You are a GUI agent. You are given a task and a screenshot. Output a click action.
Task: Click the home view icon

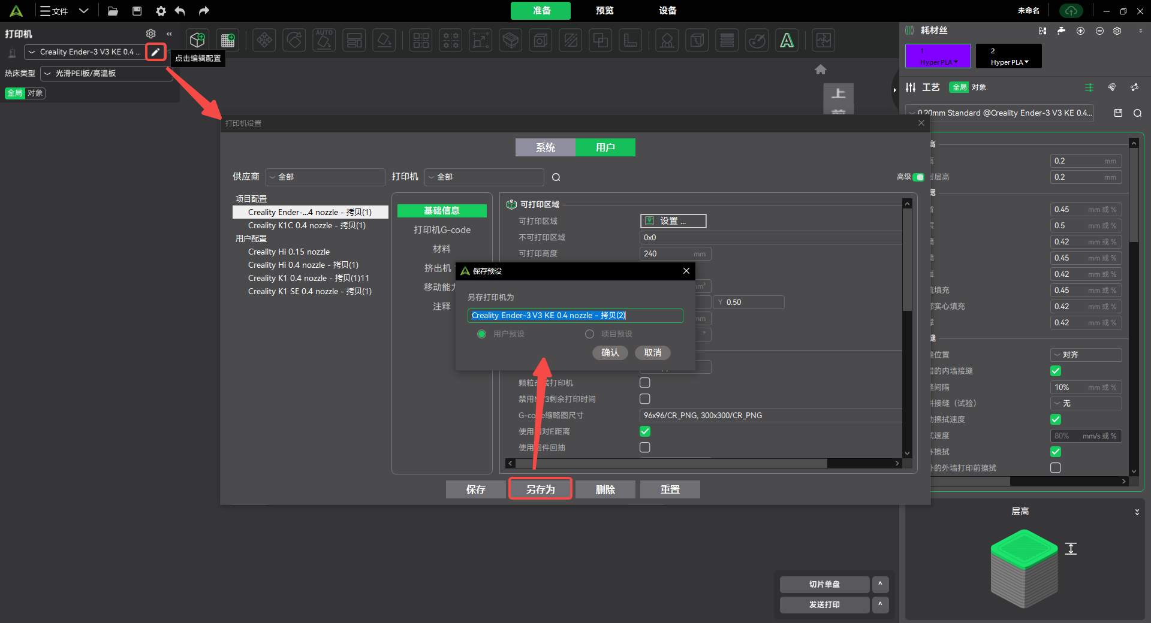(x=821, y=69)
